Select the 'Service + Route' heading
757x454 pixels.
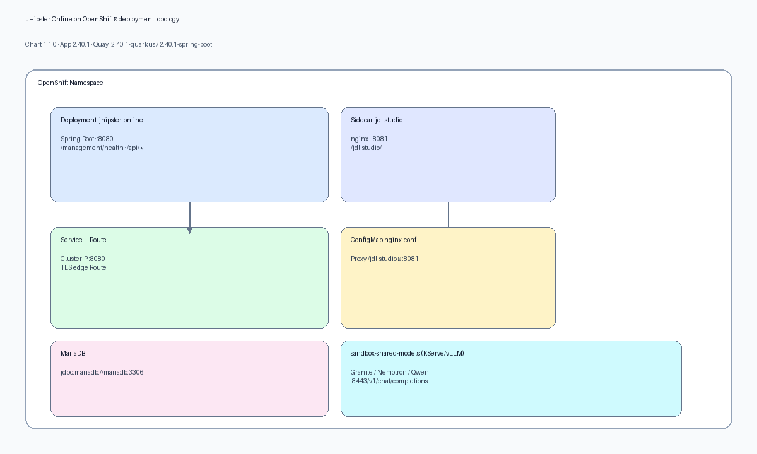click(83, 240)
